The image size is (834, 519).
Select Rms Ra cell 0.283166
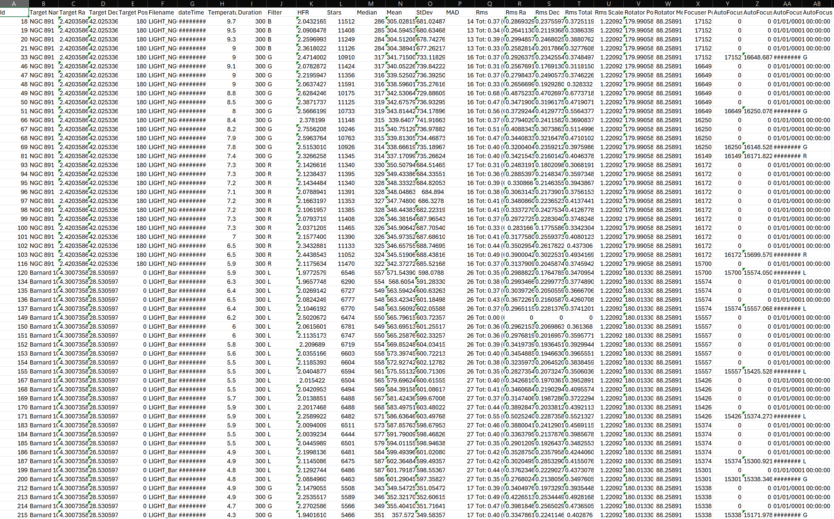(519, 227)
